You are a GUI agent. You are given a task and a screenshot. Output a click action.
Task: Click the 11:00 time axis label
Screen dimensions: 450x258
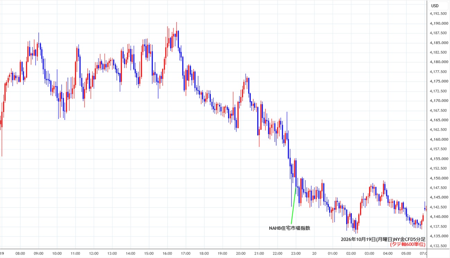(x=75, y=253)
